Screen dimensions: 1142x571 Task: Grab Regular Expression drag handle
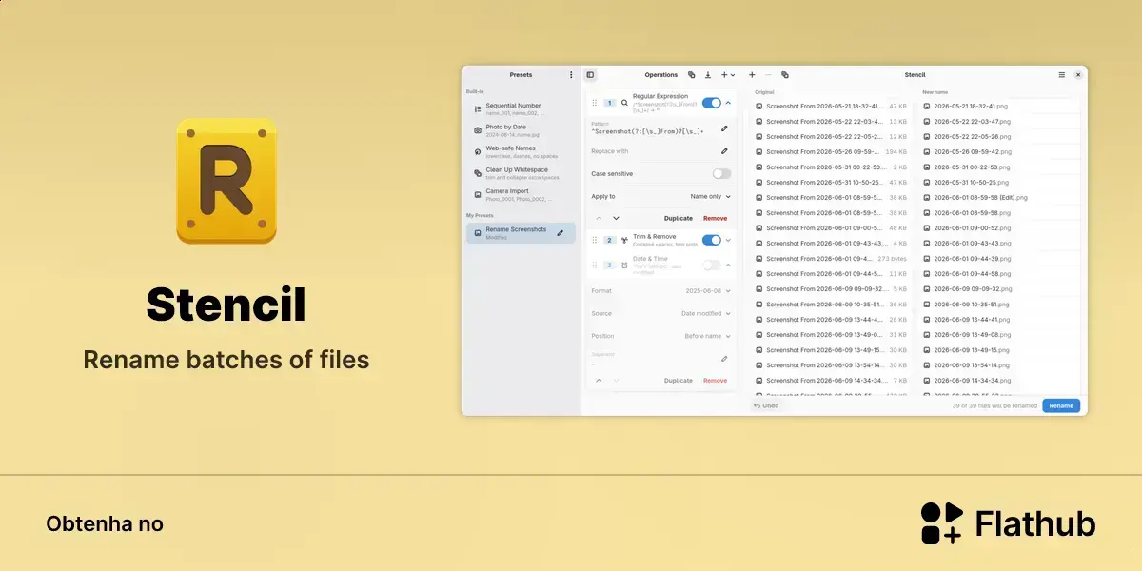click(x=595, y=102)
